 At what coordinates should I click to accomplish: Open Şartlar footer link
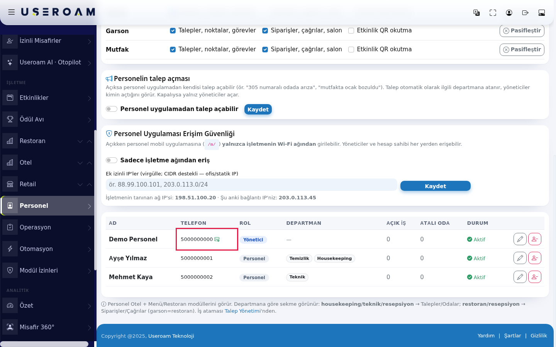[x=513, y=336]
